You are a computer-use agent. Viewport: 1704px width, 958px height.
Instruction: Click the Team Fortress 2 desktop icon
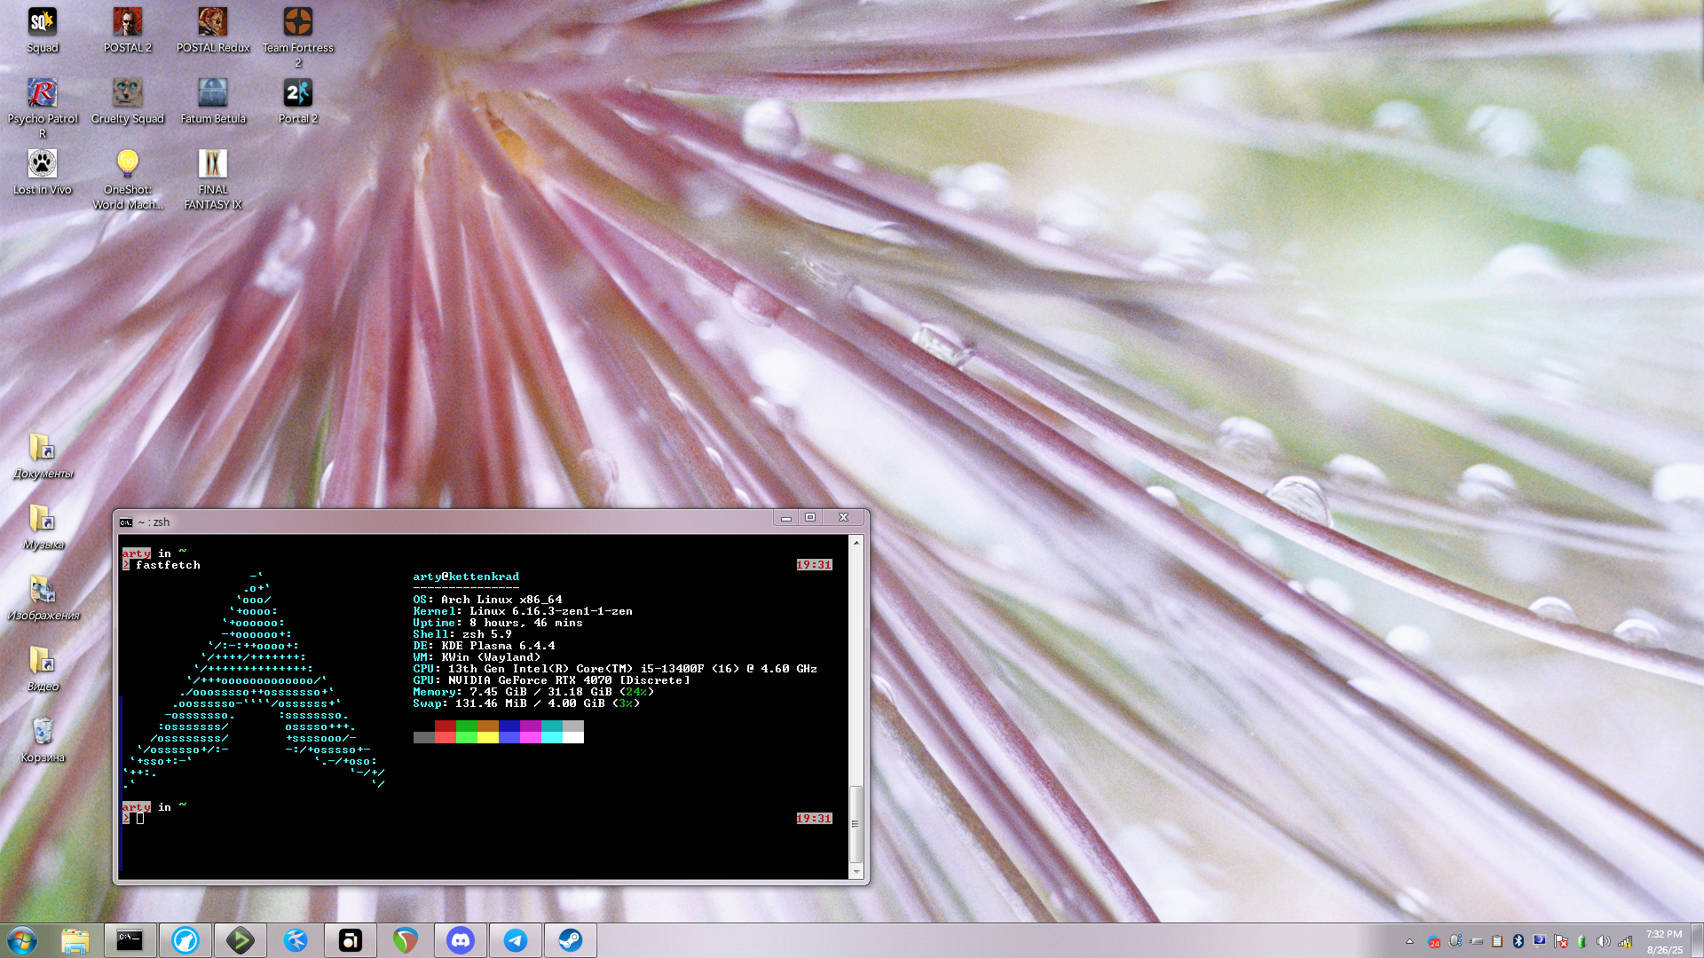[x=298, y=22]
